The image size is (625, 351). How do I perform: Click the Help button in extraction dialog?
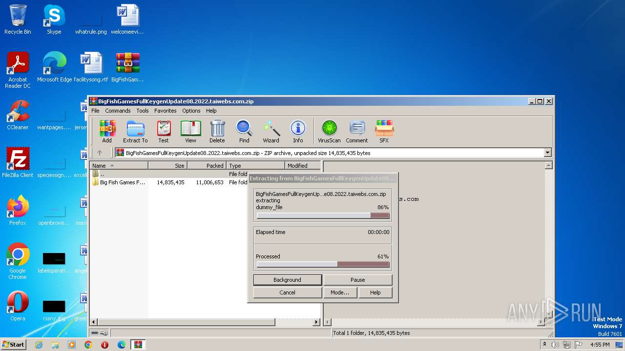[x=375, y=292]
